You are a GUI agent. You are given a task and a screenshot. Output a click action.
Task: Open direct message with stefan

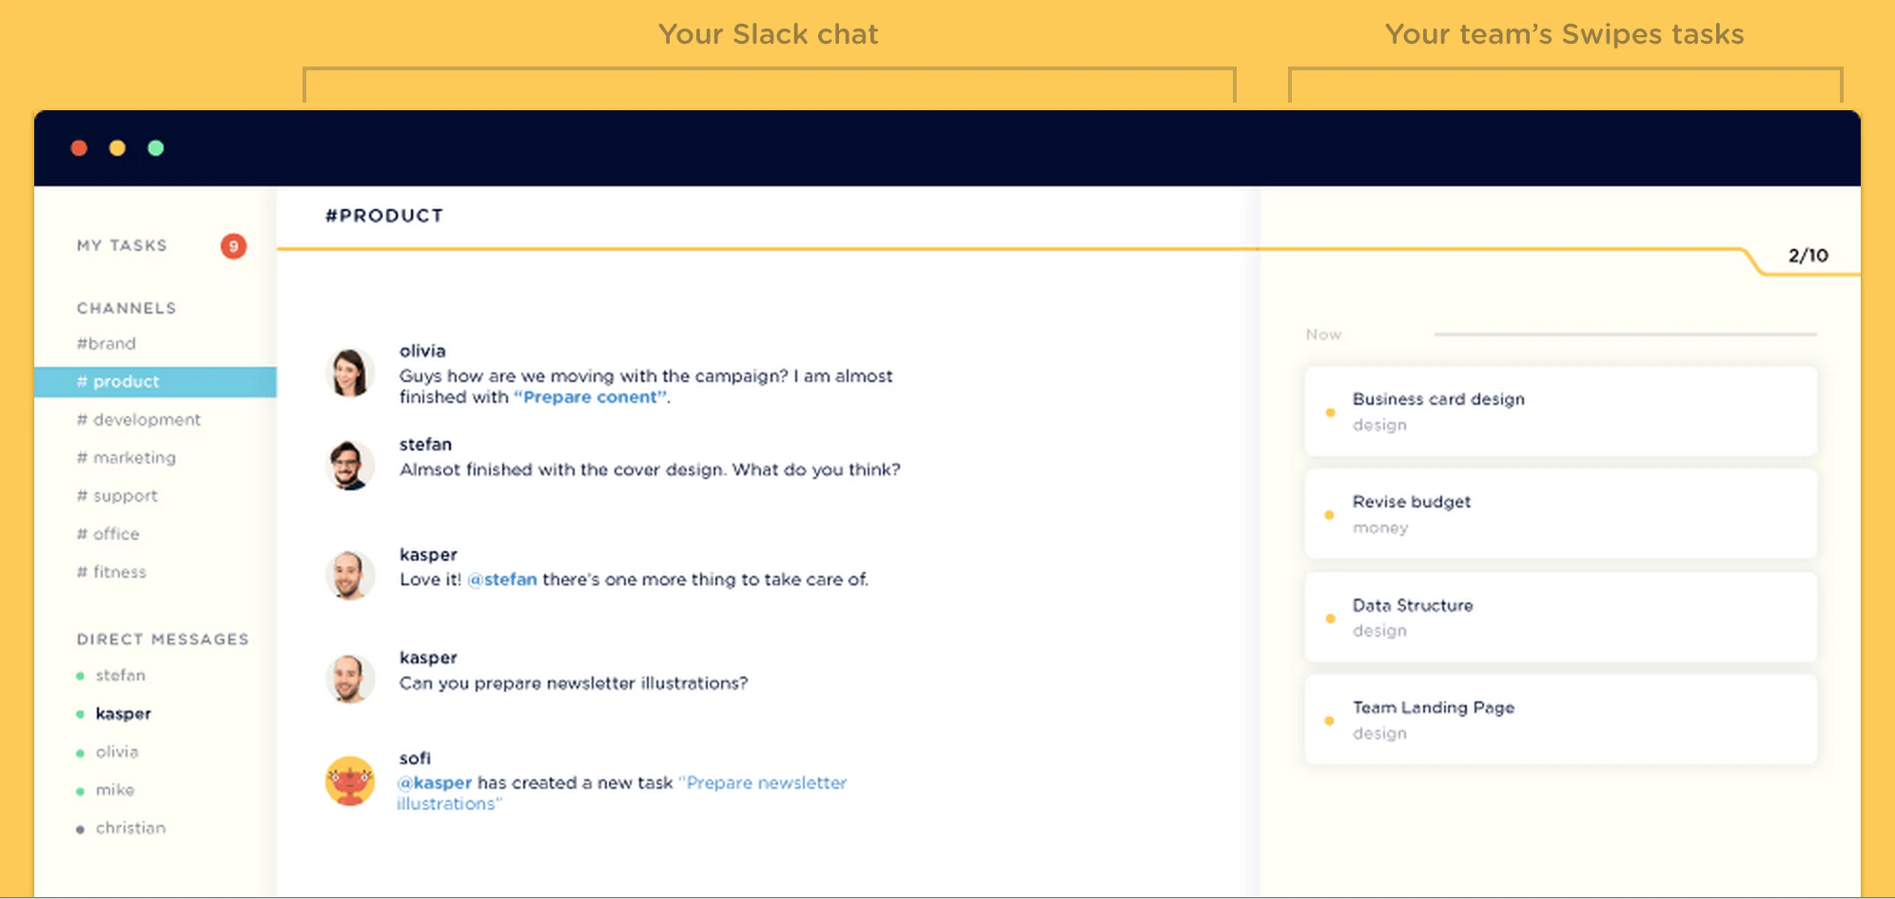121,675
